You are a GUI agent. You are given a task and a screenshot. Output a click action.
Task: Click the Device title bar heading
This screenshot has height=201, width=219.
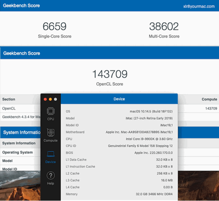(x=119, y=99)
